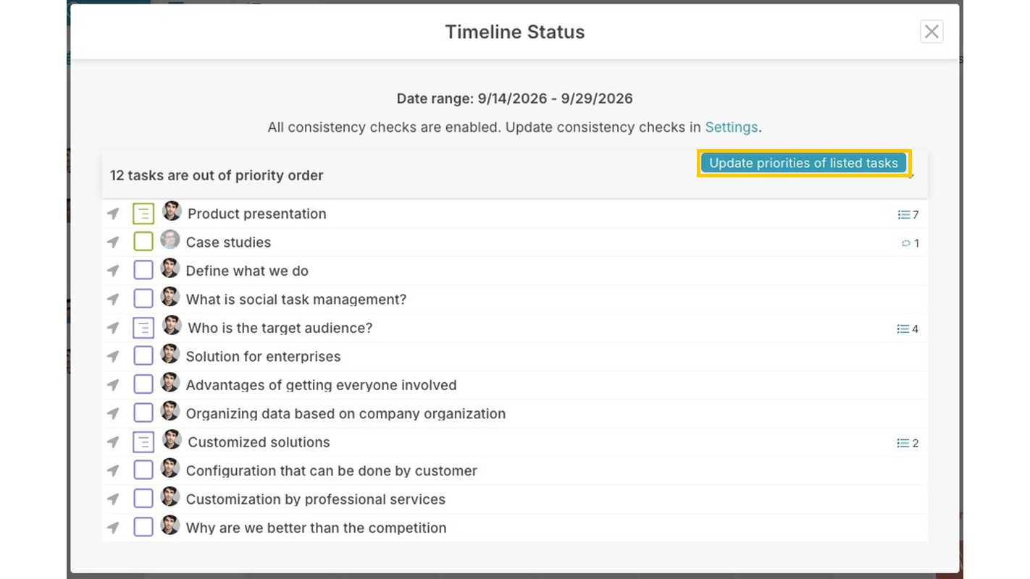Open the task Advantages of getting everyone involved
Viewport: 1030px width, 579px height.
click(x=321, y=385)
